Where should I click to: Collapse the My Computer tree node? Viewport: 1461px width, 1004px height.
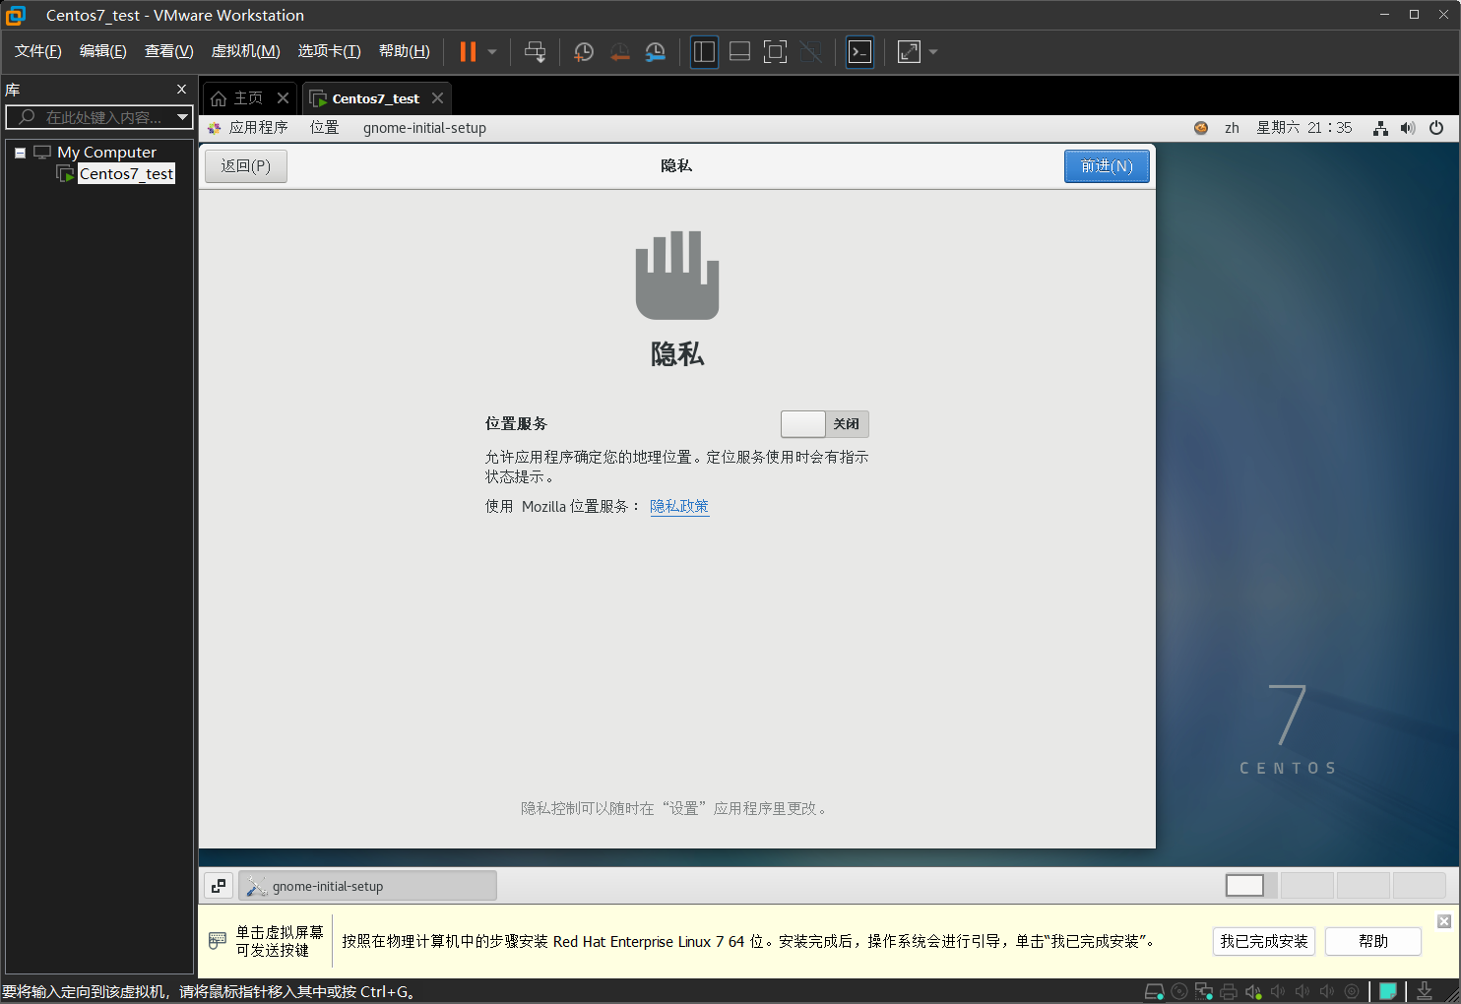(20, 153)
